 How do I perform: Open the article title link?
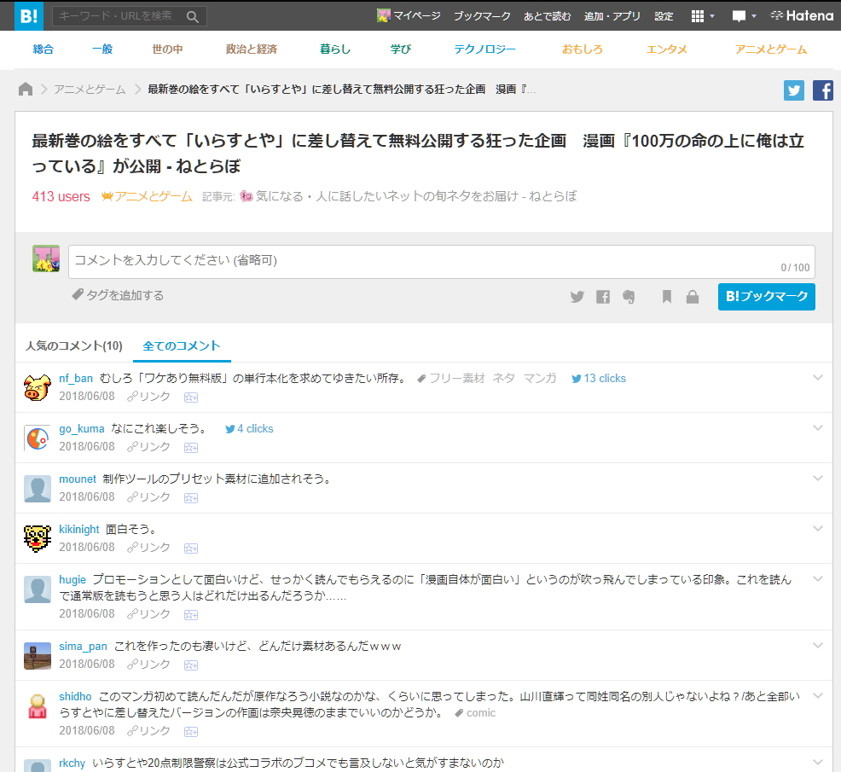point(417,154)
